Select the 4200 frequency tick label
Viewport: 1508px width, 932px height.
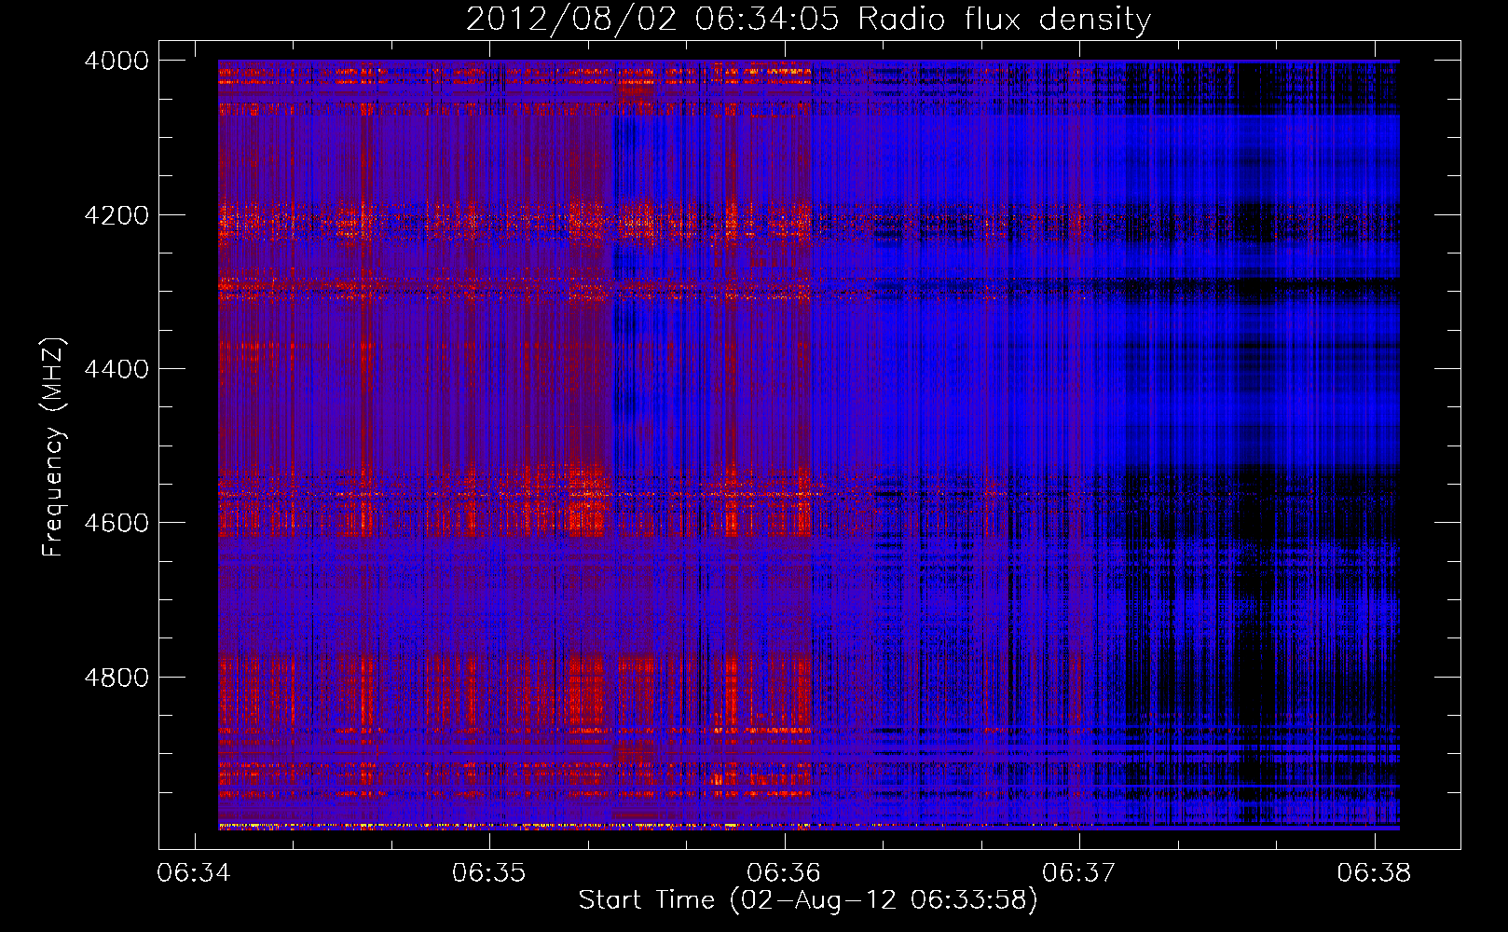click(x=117, y=215)
